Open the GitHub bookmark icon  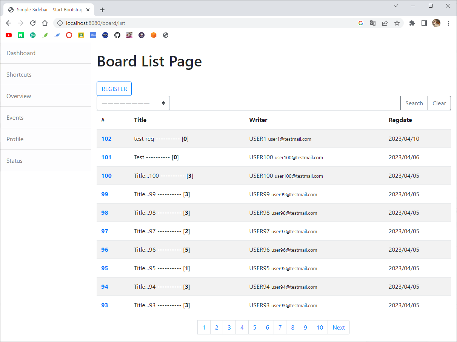[x=117, y=35]
